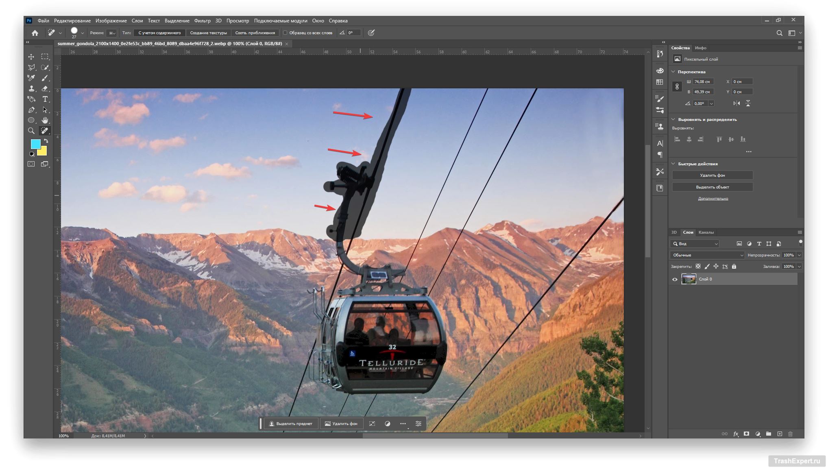Toggle lock transparent pixels
Image resolution: width=828 pixels, height=469 pixels.
click(698, 267)
